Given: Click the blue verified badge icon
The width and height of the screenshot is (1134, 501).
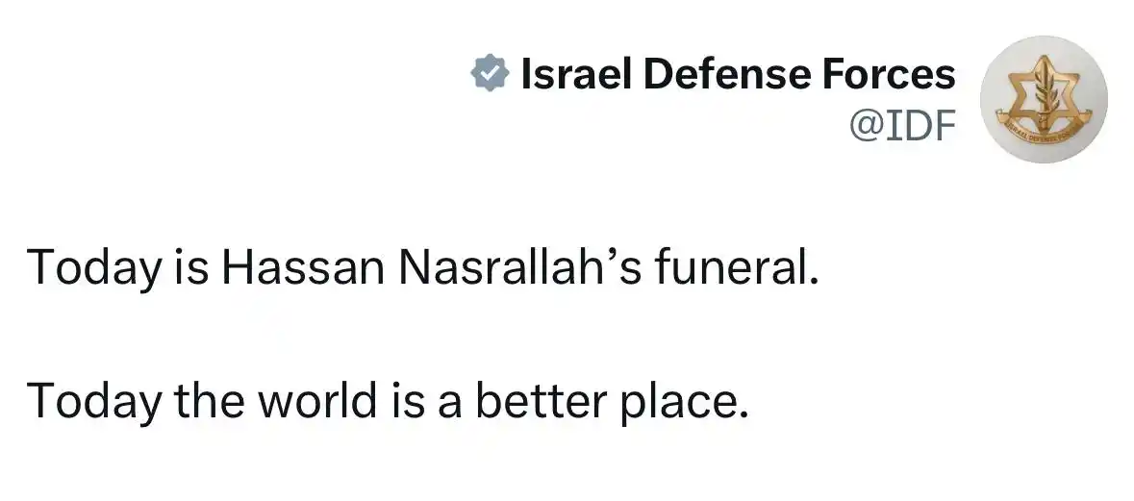Looking at the screenshot, I should (490, 73).
